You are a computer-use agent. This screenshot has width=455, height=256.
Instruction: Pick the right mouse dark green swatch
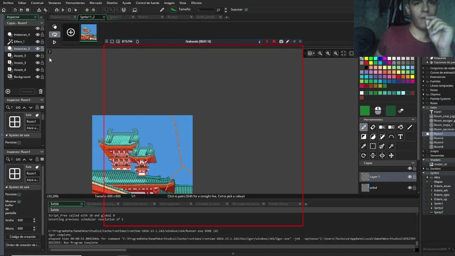[391, 111]
